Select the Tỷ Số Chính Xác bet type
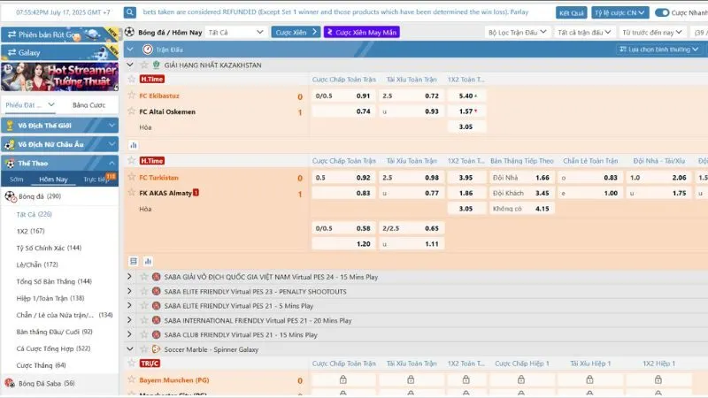 tap(49, 248)
